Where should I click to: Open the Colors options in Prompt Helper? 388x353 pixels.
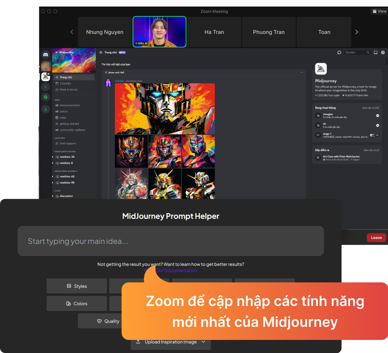(x=77, y=304)
